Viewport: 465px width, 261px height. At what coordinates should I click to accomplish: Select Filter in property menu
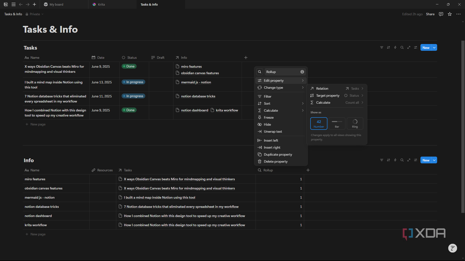coord(281,96)
